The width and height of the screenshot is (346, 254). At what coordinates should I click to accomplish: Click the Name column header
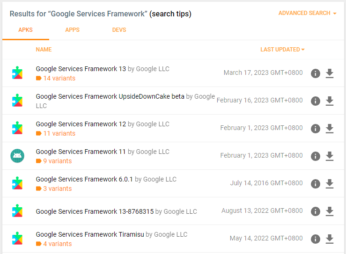point(44,50)
